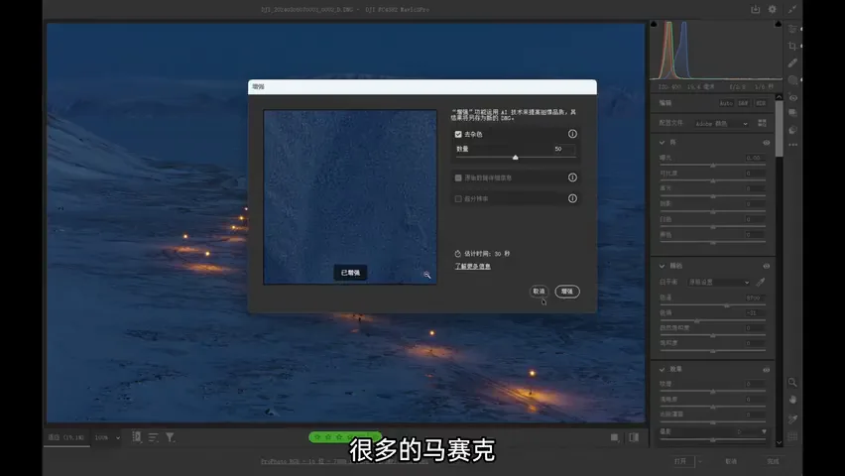Open info for 去杂色 option

point(572,134)
